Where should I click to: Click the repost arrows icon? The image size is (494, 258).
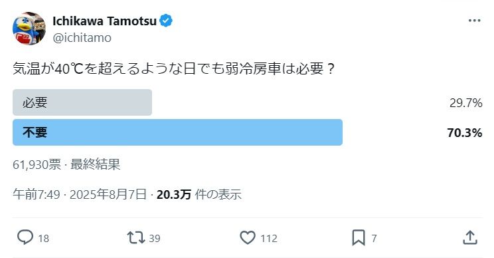(x=136, y=238)
